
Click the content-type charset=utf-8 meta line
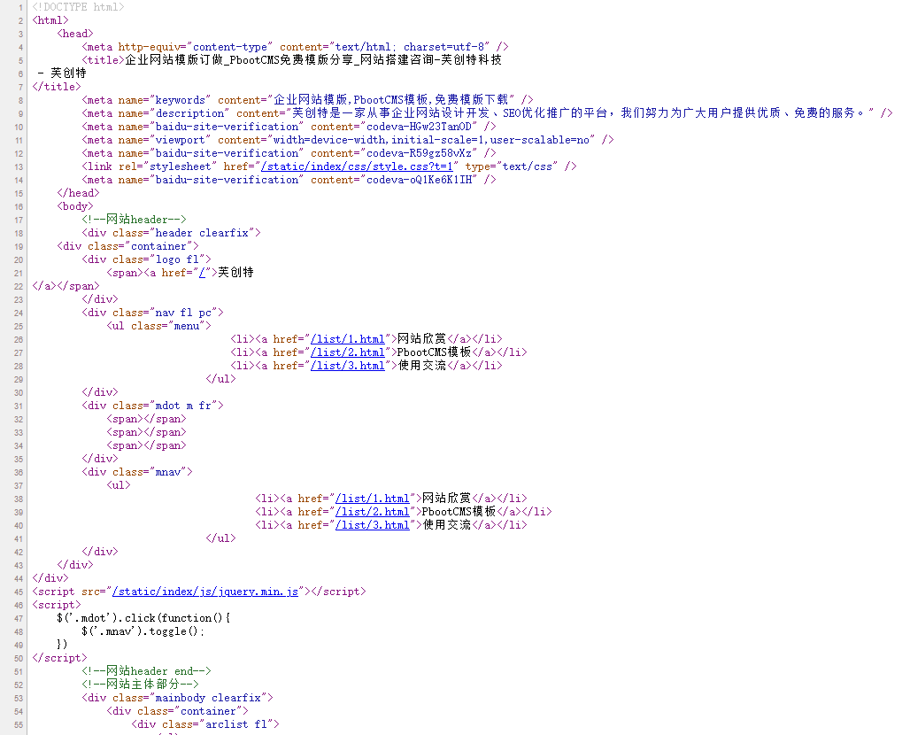(x=295, y=47)
